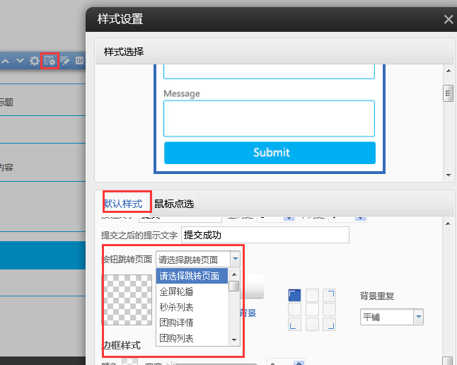Viewport: 457px width, 365px height.
Task: Switch to the 鼠标点选 tab
Action: pos(174,204)
